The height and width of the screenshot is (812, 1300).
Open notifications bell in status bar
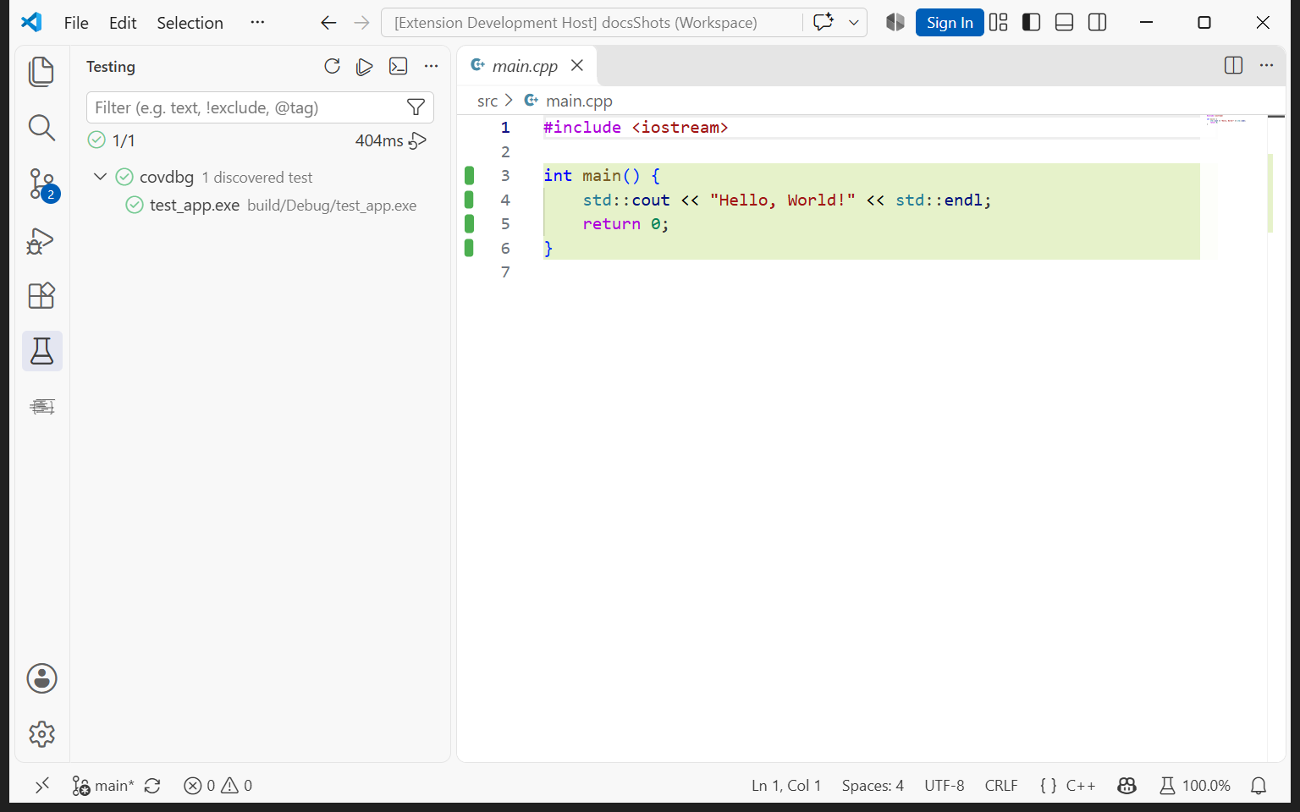1259,786
